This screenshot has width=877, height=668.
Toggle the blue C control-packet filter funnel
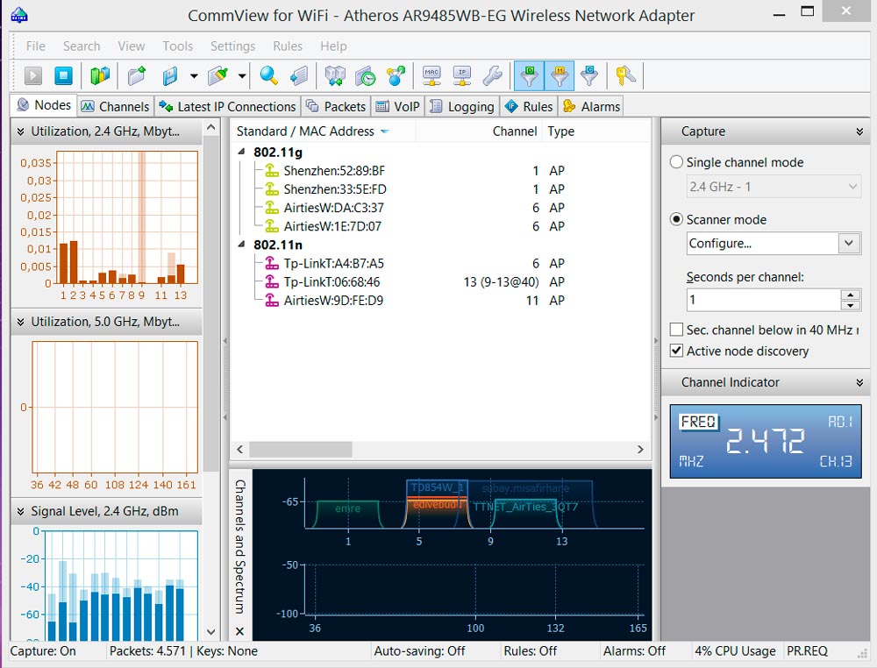point(589,75)
